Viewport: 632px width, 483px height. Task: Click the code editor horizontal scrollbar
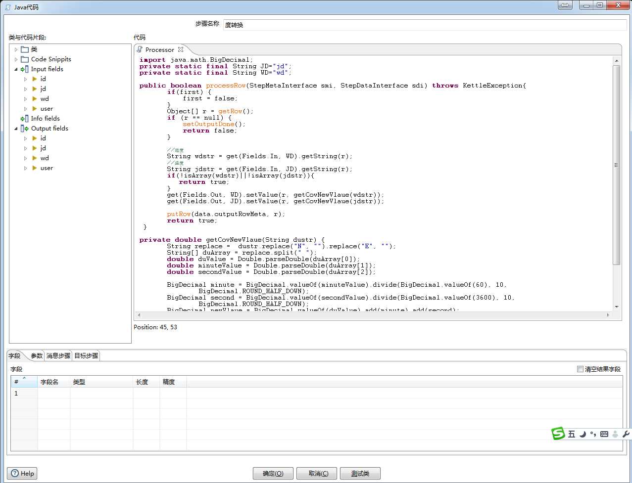click(373, 315)
